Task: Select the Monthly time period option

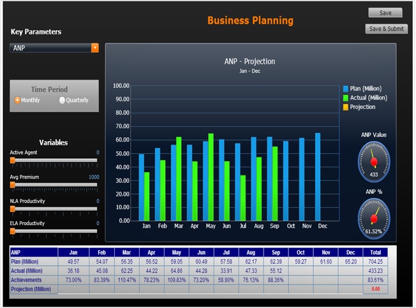Action: (x=17, y=100)
